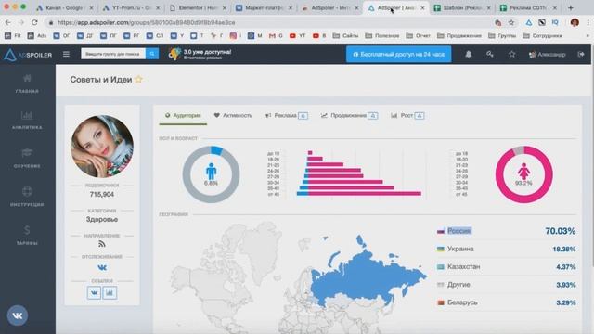Screen dimensions: 594x334
Task: Switch to the Рост tab
Action: point(407,115)
